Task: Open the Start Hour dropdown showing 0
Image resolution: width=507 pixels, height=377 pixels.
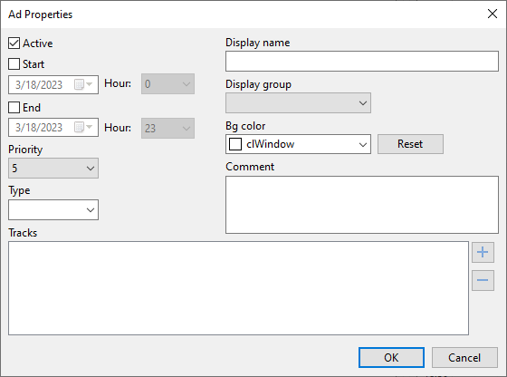Action: (167, 83)
